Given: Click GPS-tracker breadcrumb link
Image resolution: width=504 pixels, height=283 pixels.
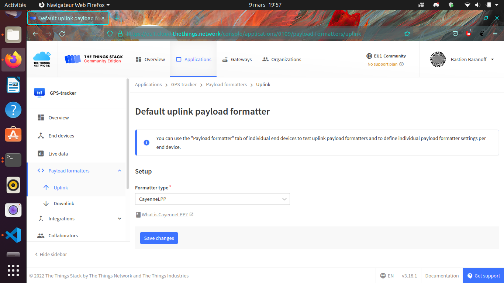Looking at the screenshot, I should click(x=184, y=84).
